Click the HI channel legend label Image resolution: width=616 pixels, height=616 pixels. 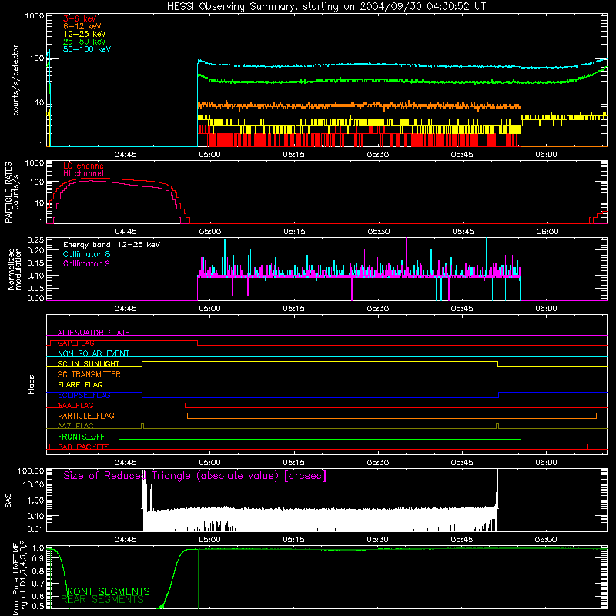(x=84, y=173)
